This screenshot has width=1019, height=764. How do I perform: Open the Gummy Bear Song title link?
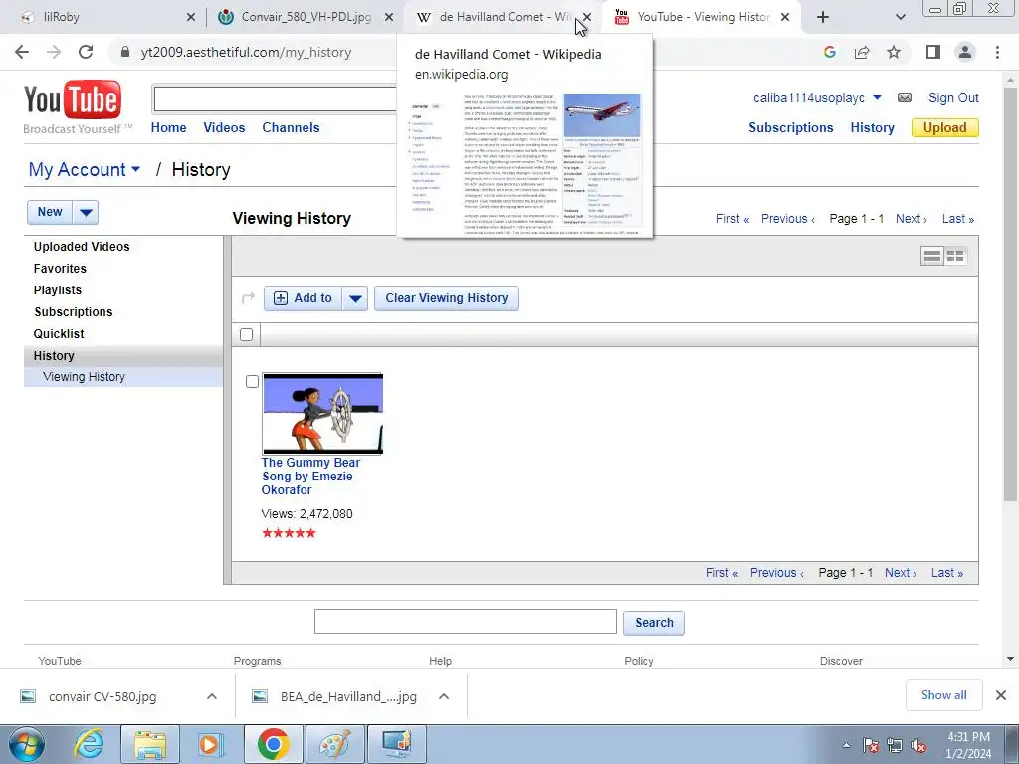click(310, 477)
